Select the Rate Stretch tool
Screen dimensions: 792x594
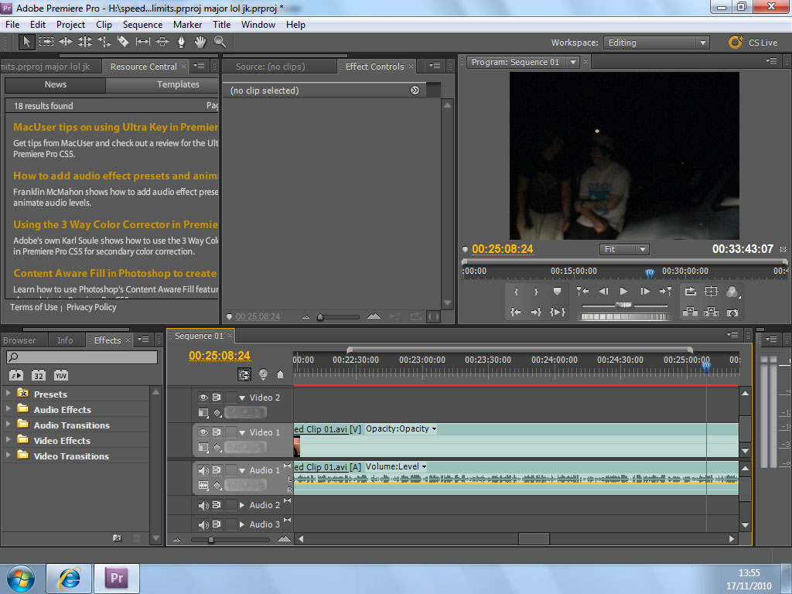point(104,42)
